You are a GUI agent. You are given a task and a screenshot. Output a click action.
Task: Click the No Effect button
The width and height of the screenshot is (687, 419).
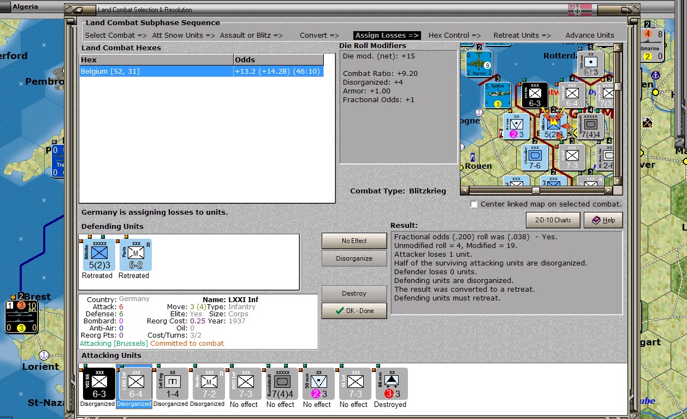click(x=354, y=241)
